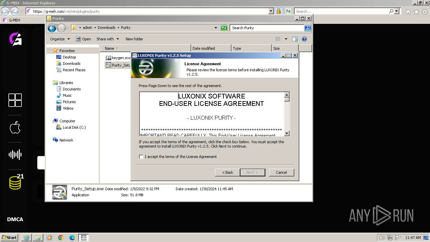Click Cancel in the Purity Setup dialog
Screen dimensions: 430x242
pos(281,172)
